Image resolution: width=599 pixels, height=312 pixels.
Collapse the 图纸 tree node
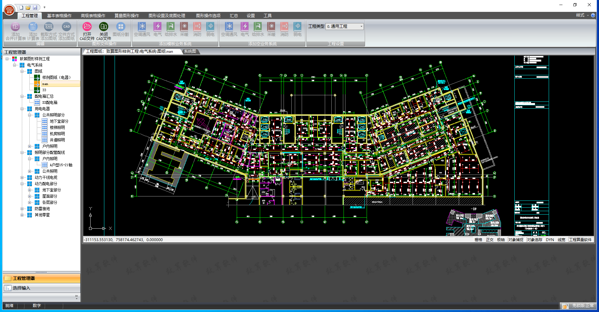coord(22,71)
